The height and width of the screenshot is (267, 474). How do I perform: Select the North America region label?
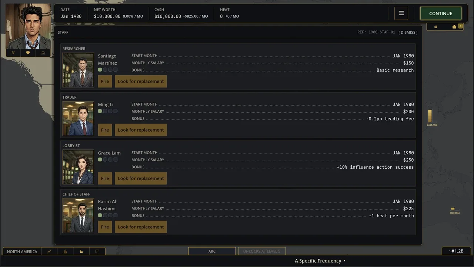tap(22, 251)
